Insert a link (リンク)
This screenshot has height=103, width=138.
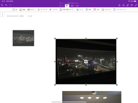click(80, 9)
